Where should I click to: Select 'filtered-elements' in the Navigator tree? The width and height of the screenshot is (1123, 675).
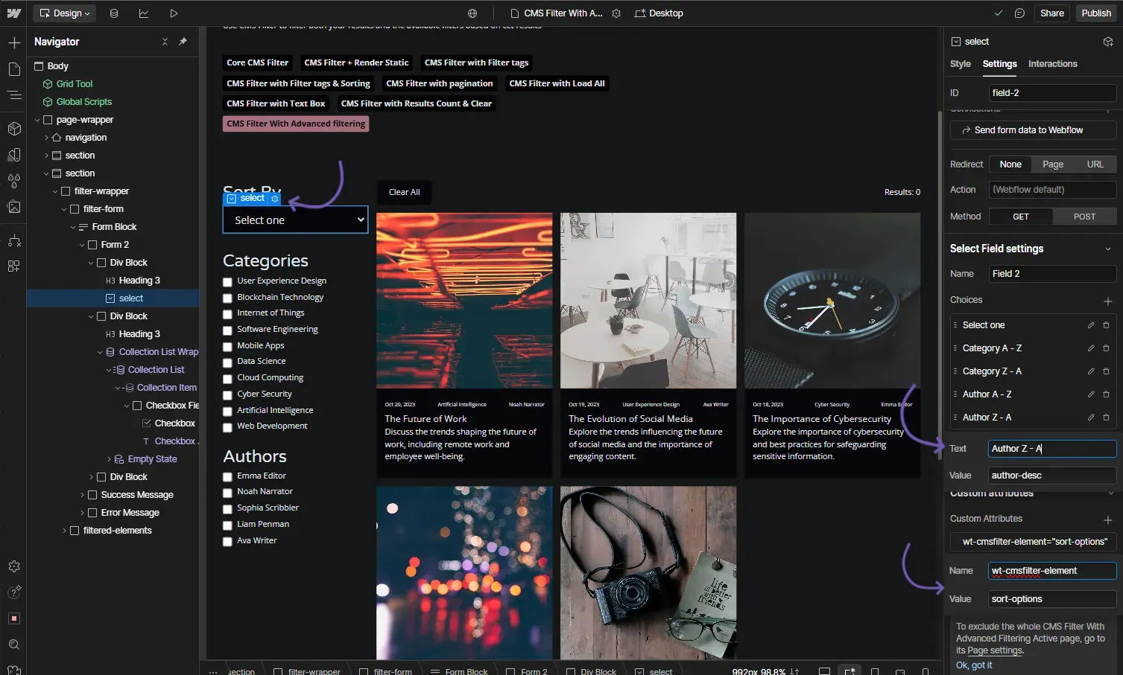pos(118,531)
